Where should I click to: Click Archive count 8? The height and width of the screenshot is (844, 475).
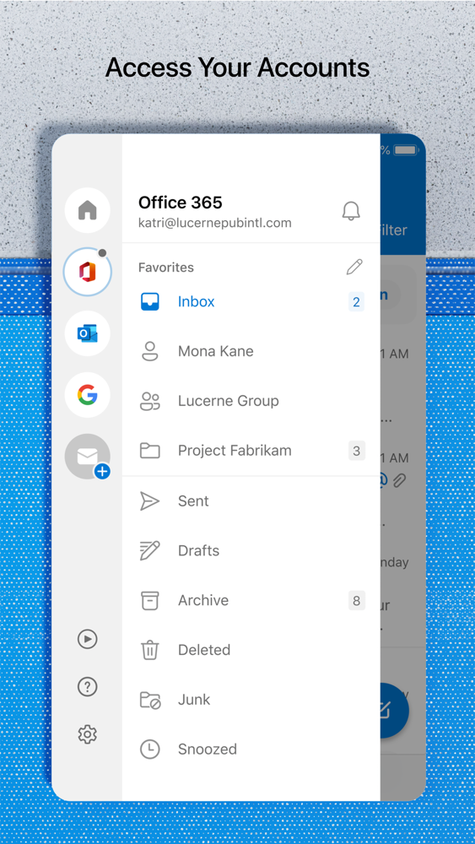pos(356,600)
